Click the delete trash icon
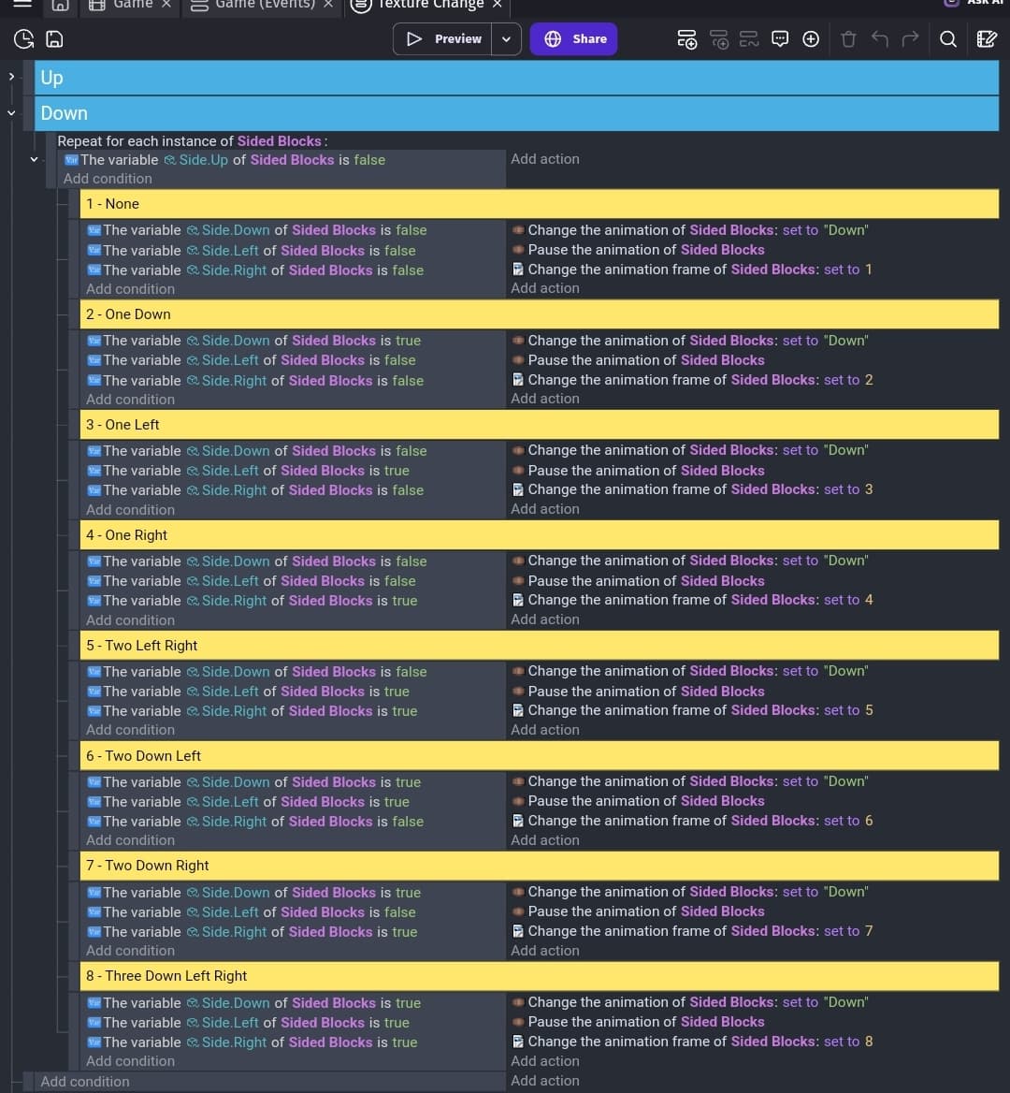The width and height of the screenshot is (1010, 1093). point(848,39)
